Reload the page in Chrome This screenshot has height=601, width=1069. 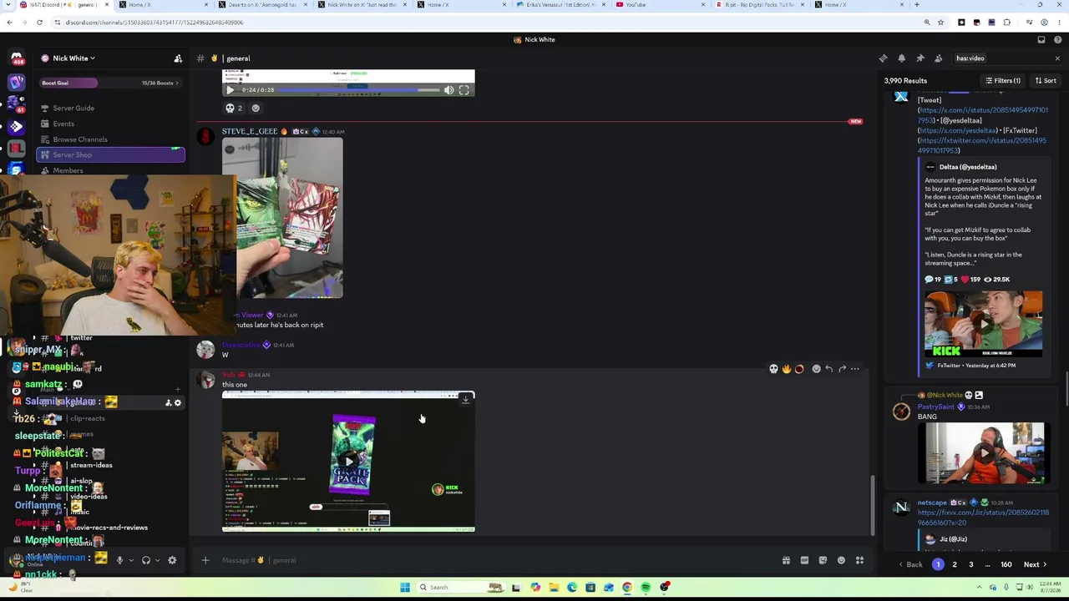tap(39, 22)
